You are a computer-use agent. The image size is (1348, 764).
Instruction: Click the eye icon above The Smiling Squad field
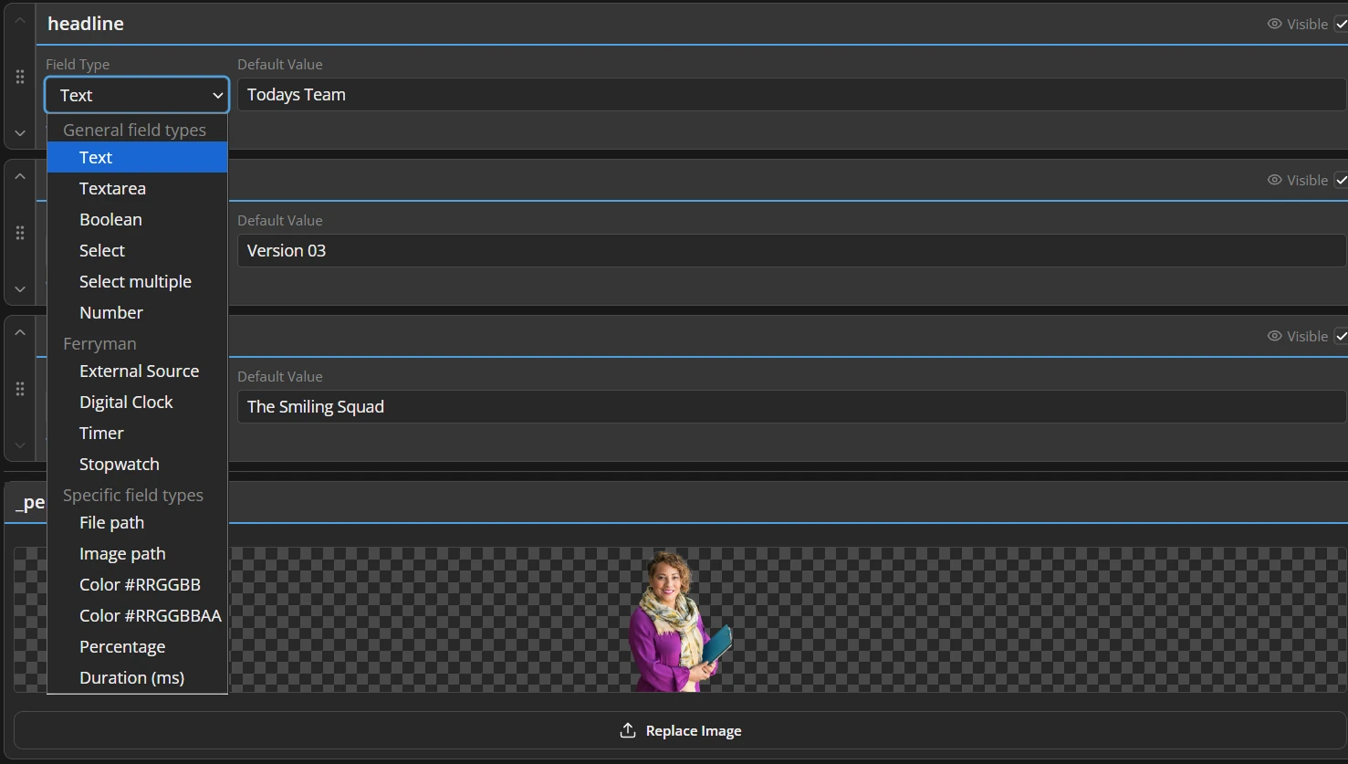point(1275,336)
